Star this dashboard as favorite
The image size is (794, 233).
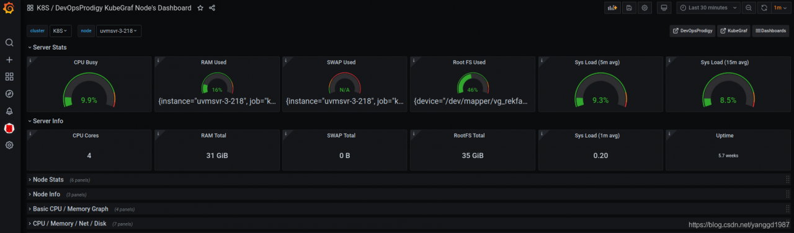tap(200, 8)
